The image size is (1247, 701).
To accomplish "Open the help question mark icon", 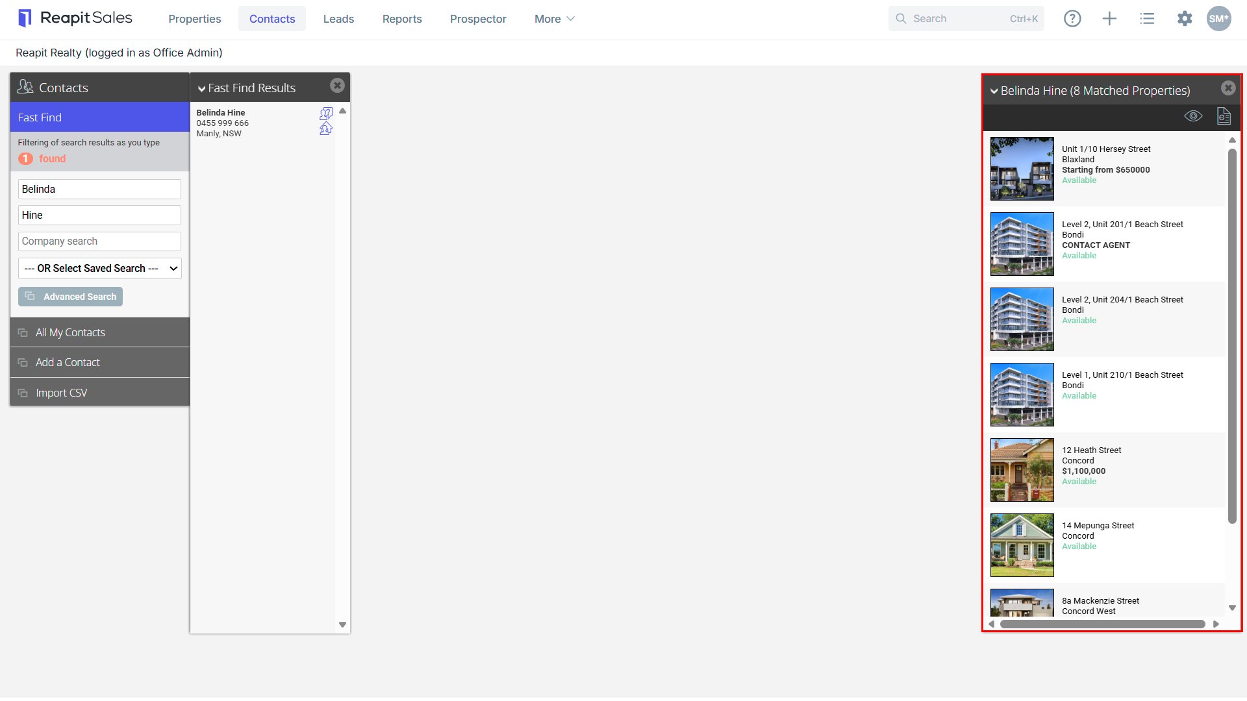I will [1072, 19].
